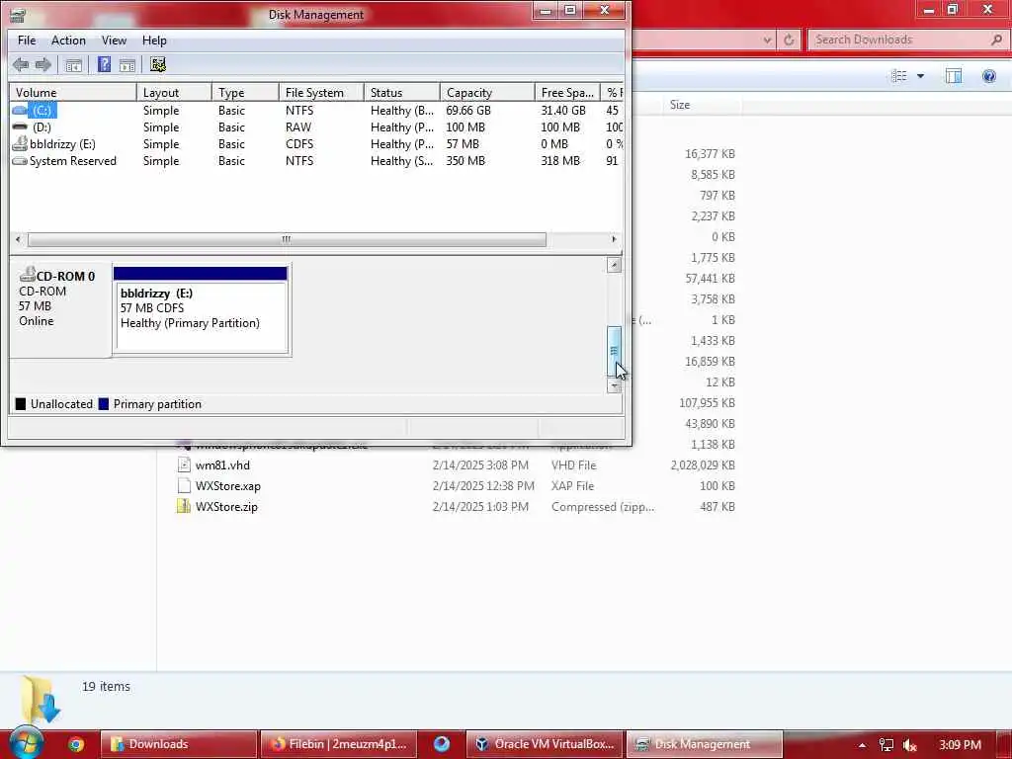Click the refresh icon in Explorer address bar

(x=789, y=40)
